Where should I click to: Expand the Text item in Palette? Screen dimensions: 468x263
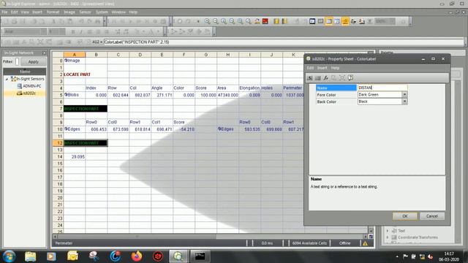tap(388, 231)
